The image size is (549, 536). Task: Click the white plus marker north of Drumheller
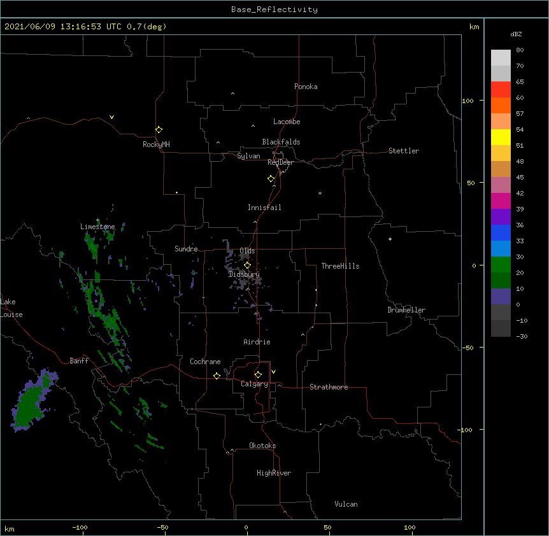390,239
